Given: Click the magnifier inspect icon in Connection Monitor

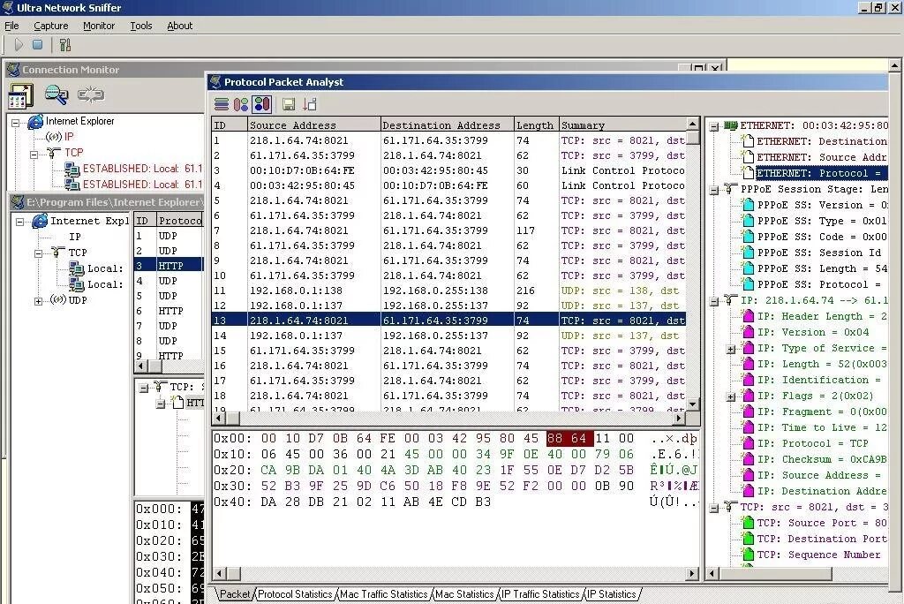Looking at the screenshot, I should [x=56, y=94].
